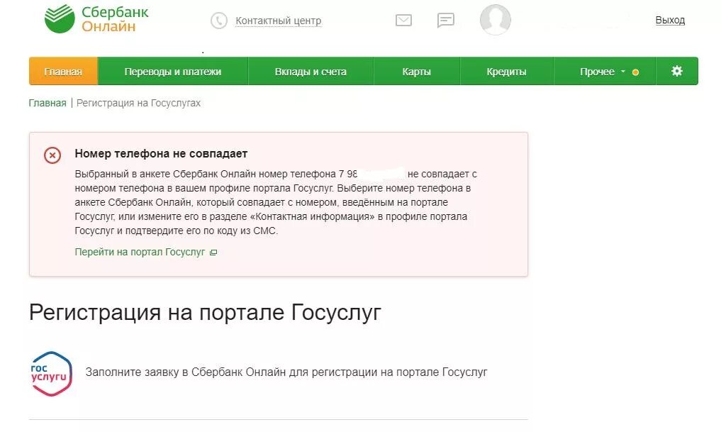Open the Контактный центр link
The width and height of the screenshot is (721, 432).
[278, 21]
